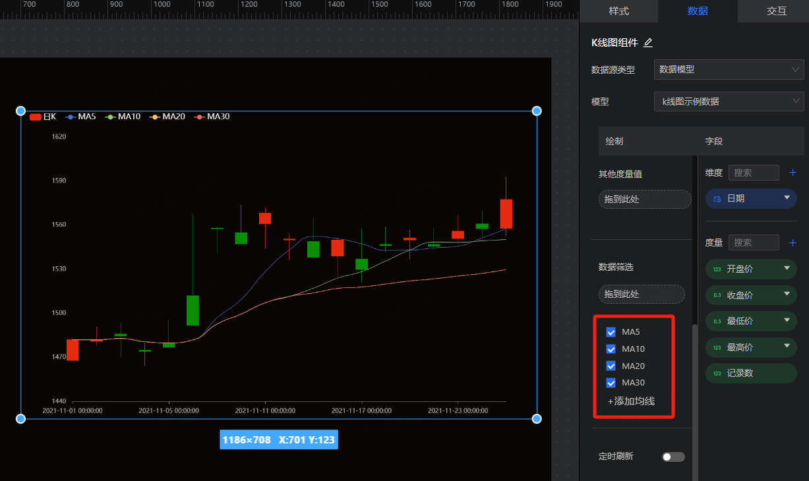The height and width of the screenshot is (481, 809).
Task: Open the 数据源类型 dropdown
Action: pos(729,69)
